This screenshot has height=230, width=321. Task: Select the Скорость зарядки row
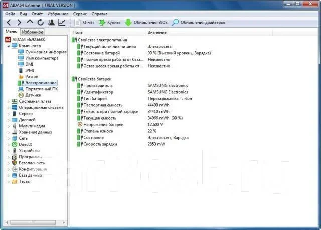tap(121, 144)
